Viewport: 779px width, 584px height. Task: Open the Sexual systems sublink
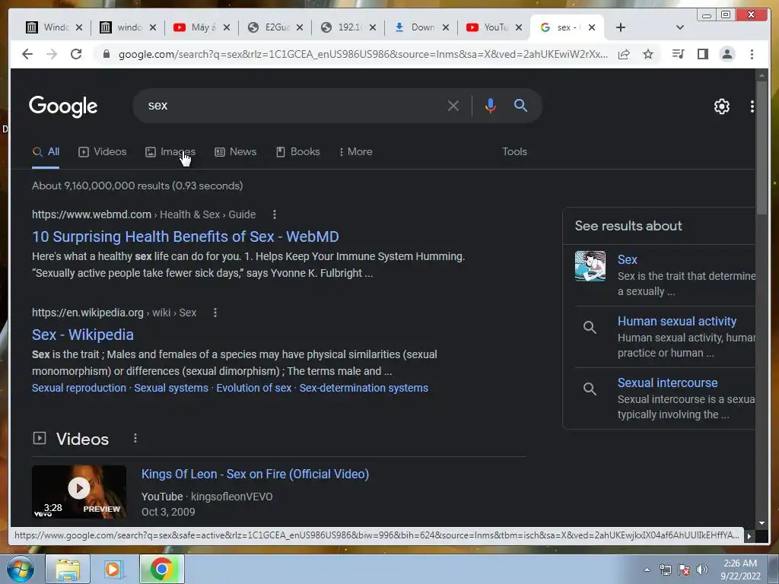coord(171,388)
